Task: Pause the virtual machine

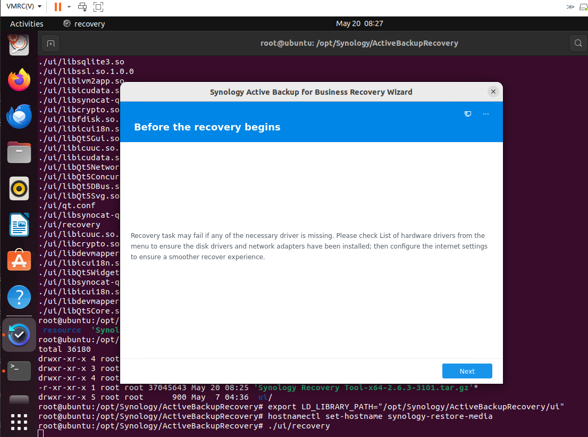Action: click(x=58, y=7)
